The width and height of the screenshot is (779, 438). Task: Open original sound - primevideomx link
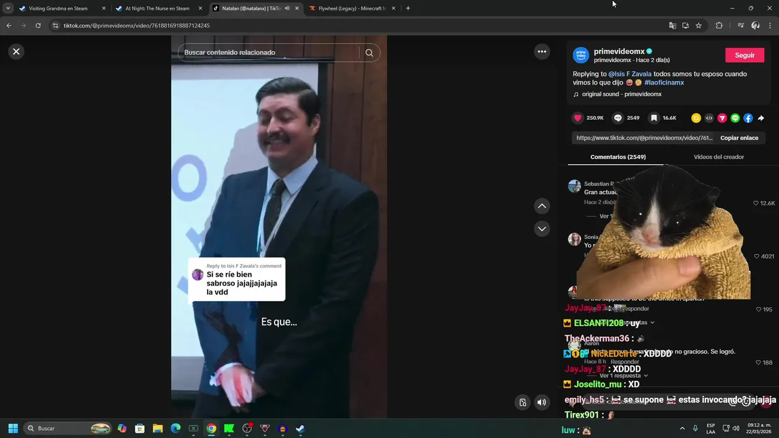[x=621, y=94]
